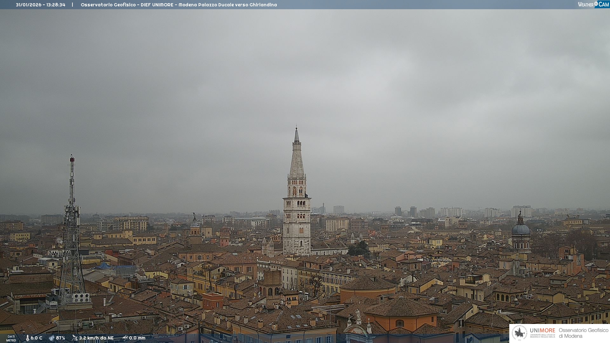Open the DATI METEO label
This screenshot has height=343, width=610.
pos(11,338)
